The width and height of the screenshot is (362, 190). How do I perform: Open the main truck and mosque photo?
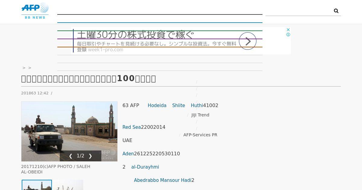69,131
